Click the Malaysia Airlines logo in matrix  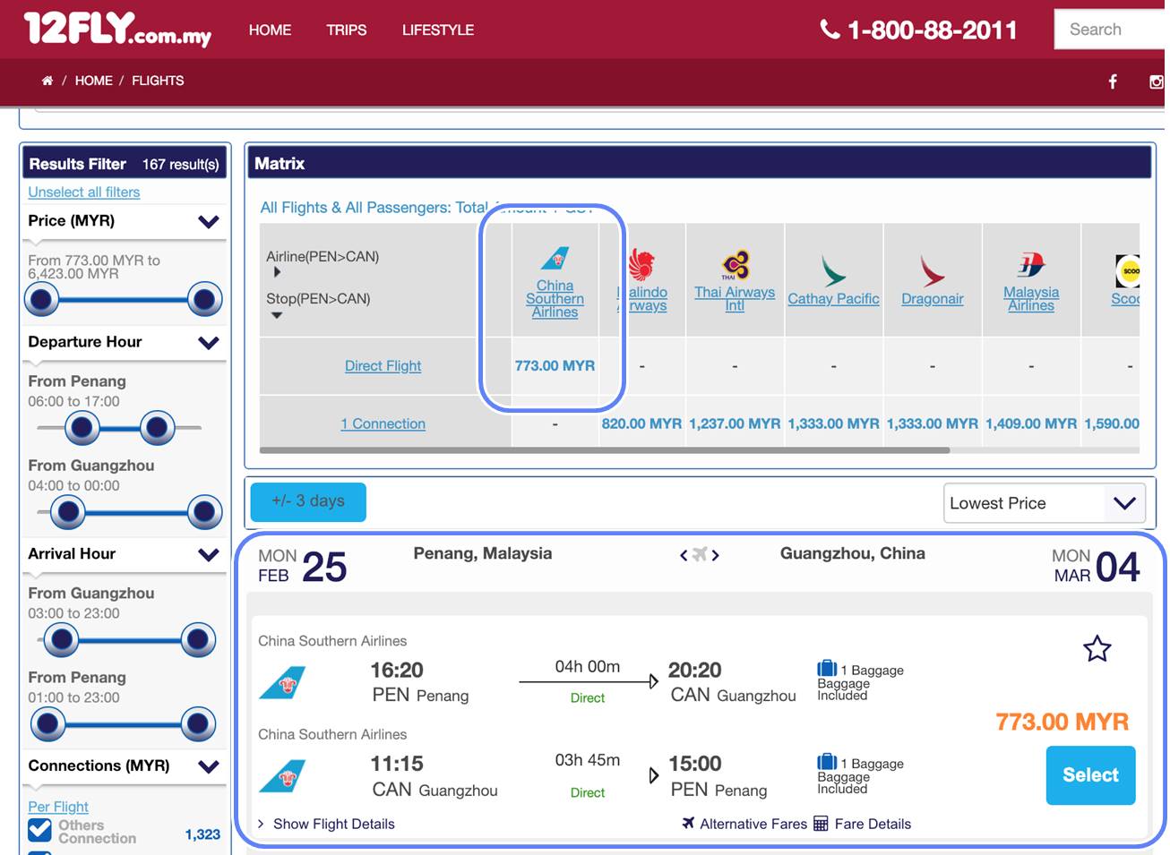(1031, 265)
